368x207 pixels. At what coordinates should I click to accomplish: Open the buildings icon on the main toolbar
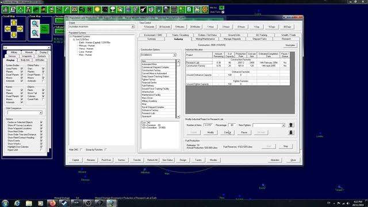pyautogui.click(x=5, y=10)
